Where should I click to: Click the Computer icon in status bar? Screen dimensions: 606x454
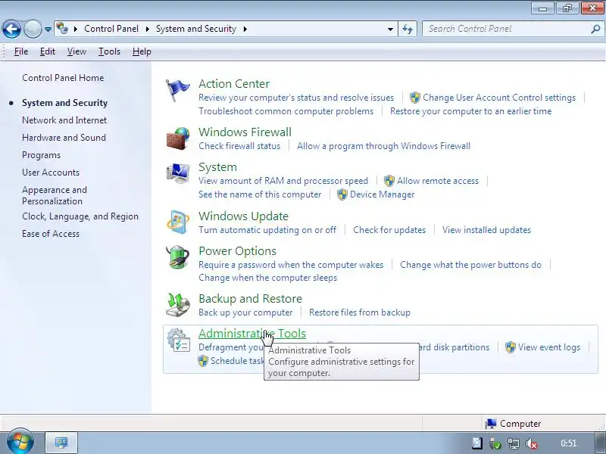pyautogui.click(x=490, y=424)
